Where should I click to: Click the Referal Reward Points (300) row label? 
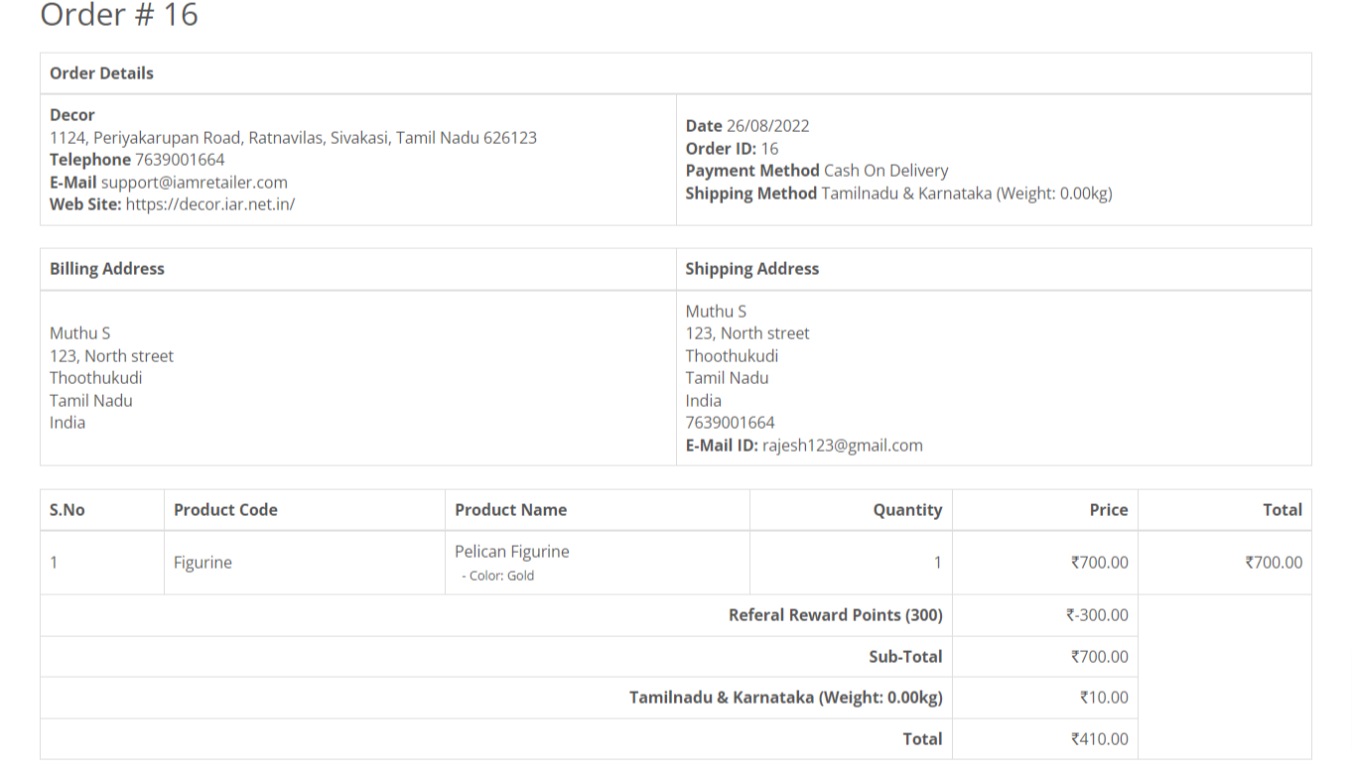pos(835,615)
